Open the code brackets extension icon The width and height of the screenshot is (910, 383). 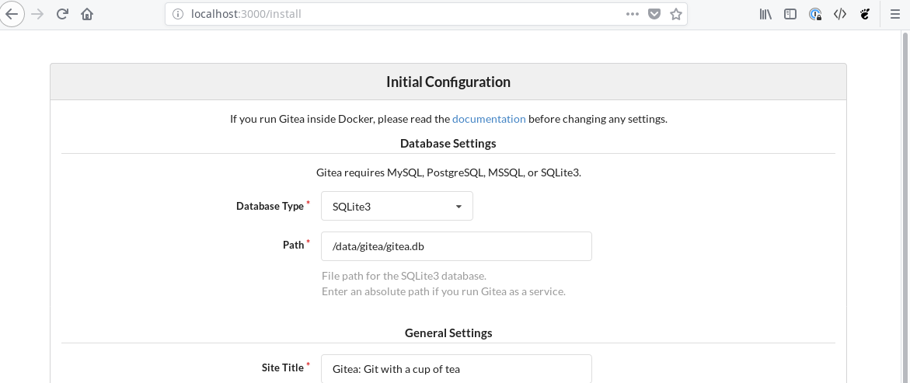pyautogui.click(x=840, y=15)
